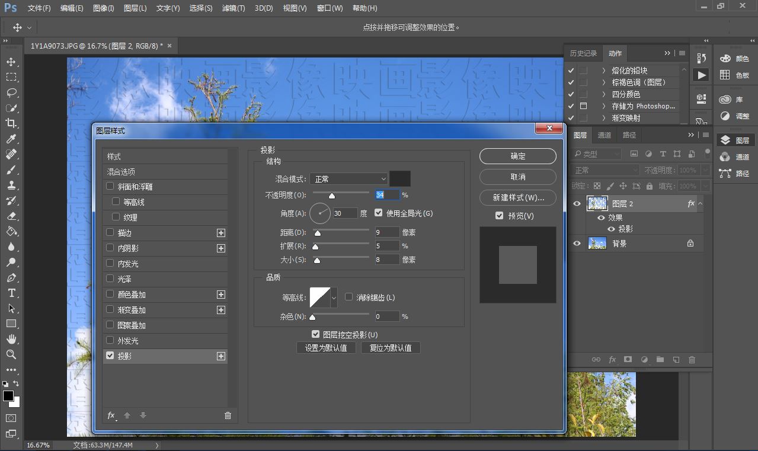Click the delete effect trash icon
This screenshot has height=451, width=758.
[228, 415]
